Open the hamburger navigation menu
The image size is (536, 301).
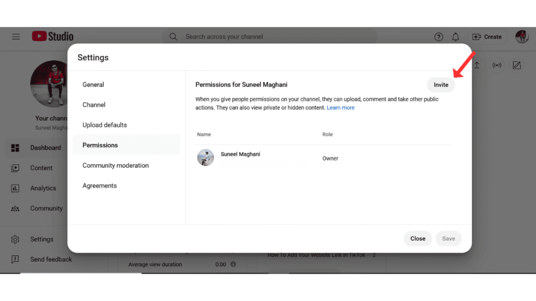pos(16,37)
